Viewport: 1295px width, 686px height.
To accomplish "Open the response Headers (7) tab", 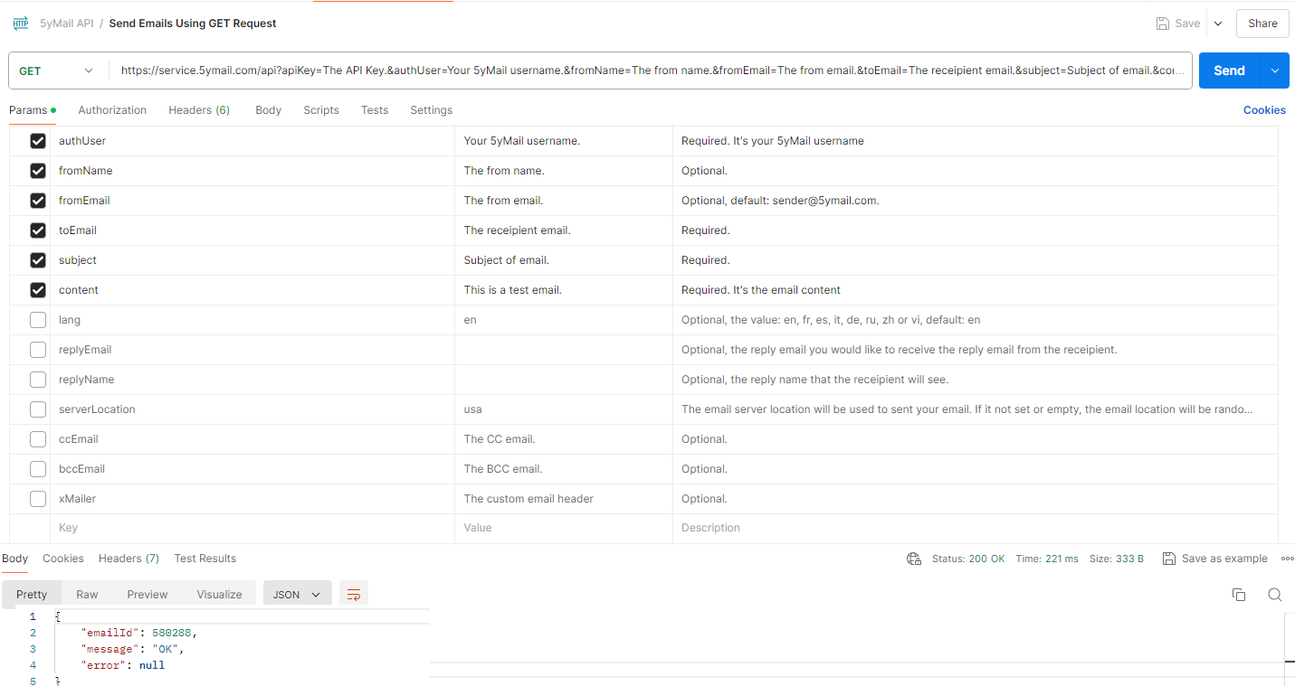I will pyautogui.click(x=129, y=559).
